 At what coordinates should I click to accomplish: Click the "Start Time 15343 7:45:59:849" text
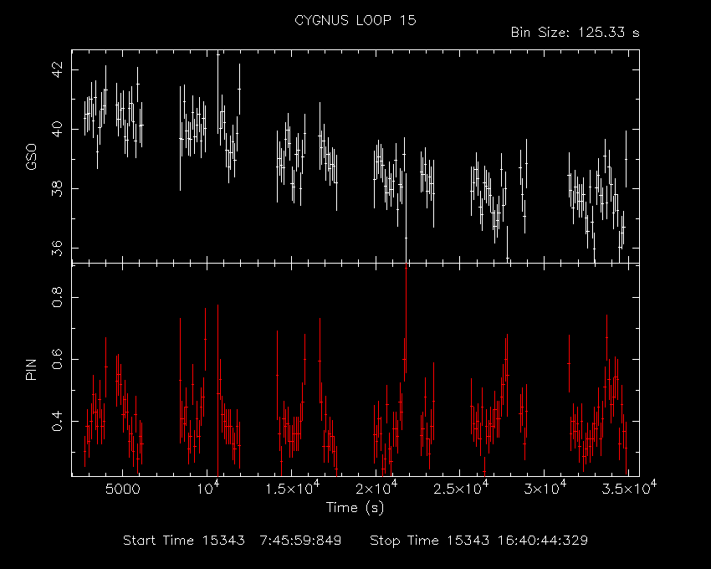pos(233,541)
